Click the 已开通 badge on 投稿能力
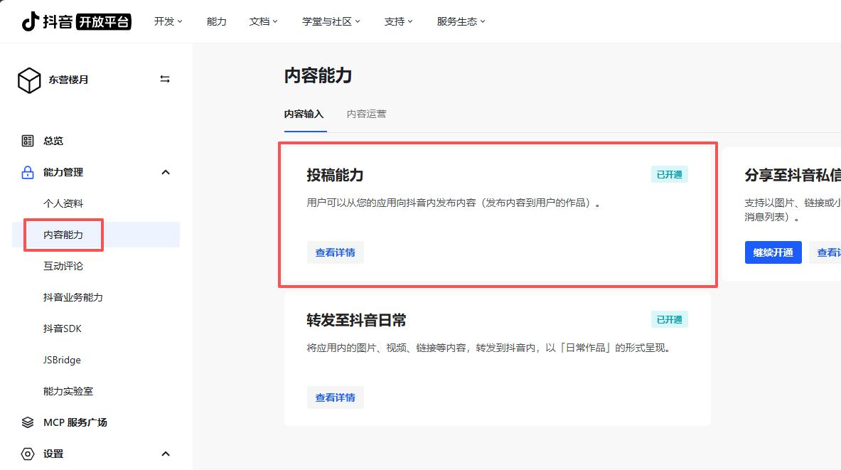Image resolution: width=841 pixels, height=470 pixels. (x=670, y=174)
